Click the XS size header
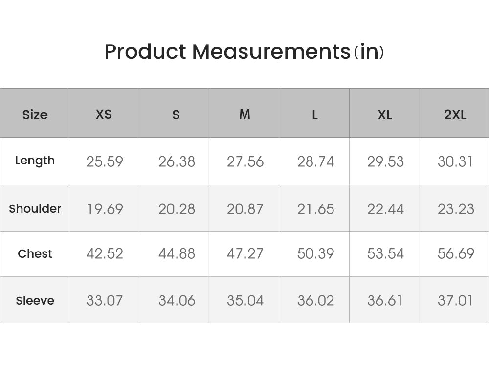This screenshot has width=489, height=367. coord(104,115)
